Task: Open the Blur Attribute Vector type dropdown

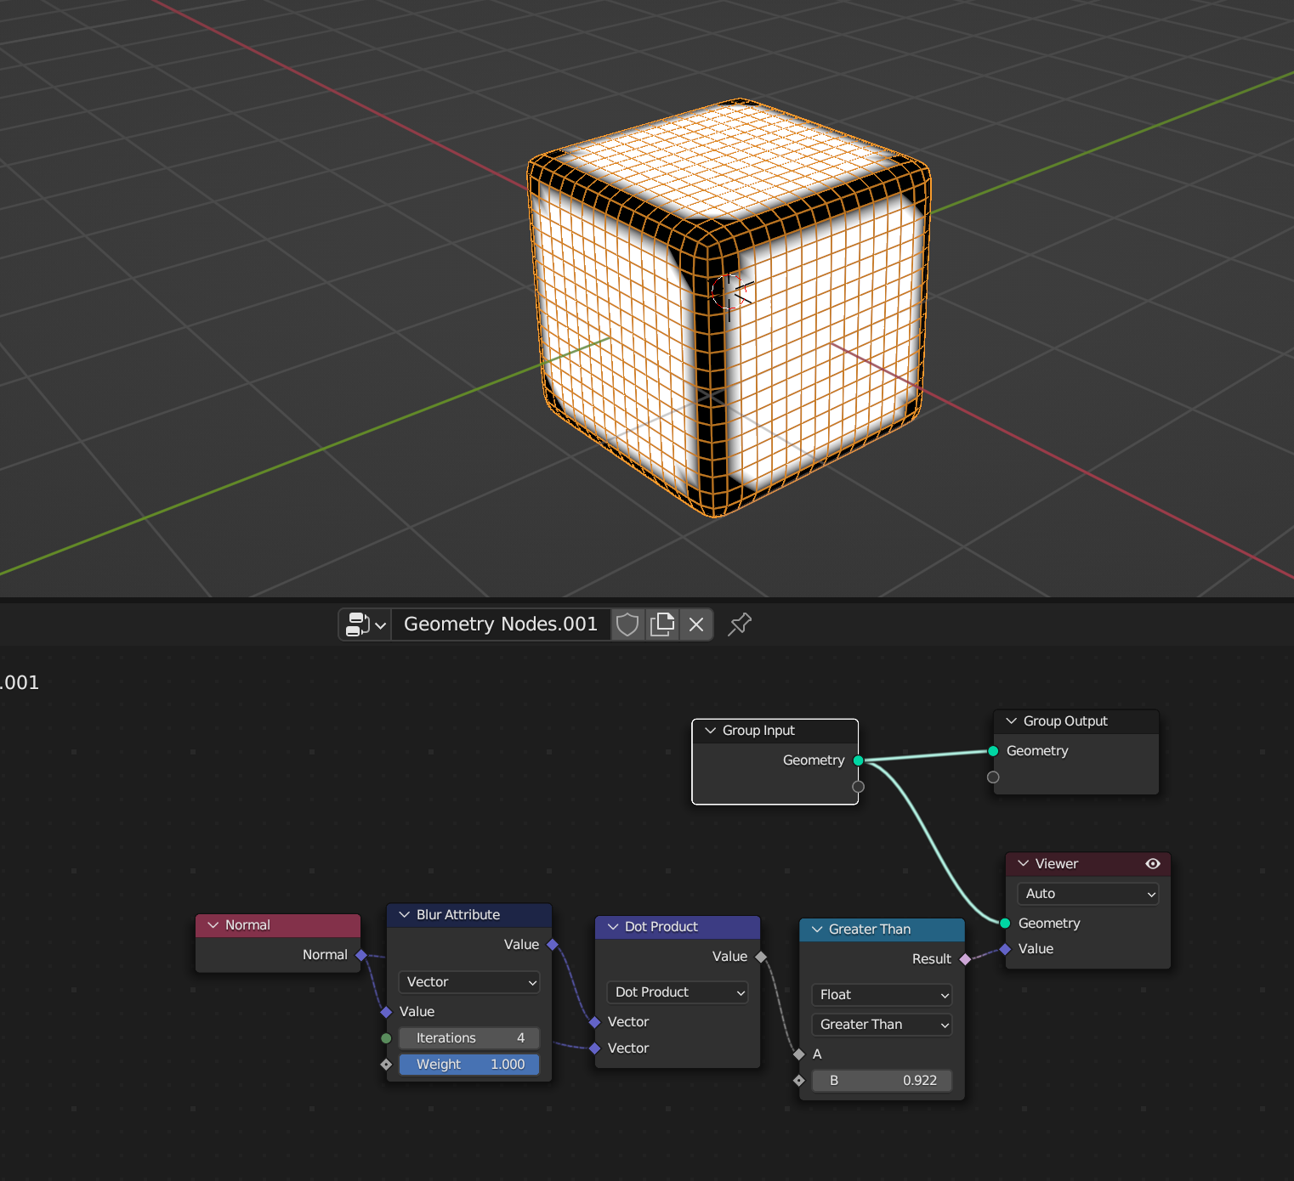Action: click(x=469, y=982)
